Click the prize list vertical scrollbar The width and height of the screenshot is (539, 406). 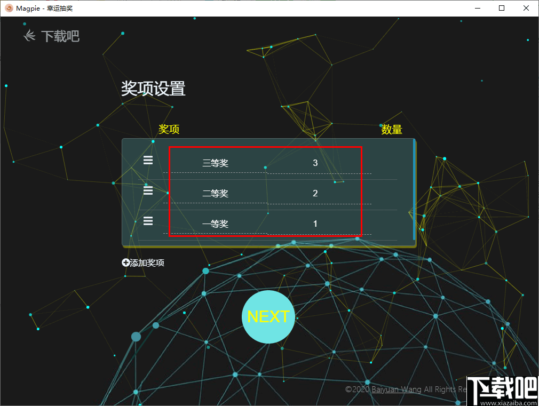point(414,190)
